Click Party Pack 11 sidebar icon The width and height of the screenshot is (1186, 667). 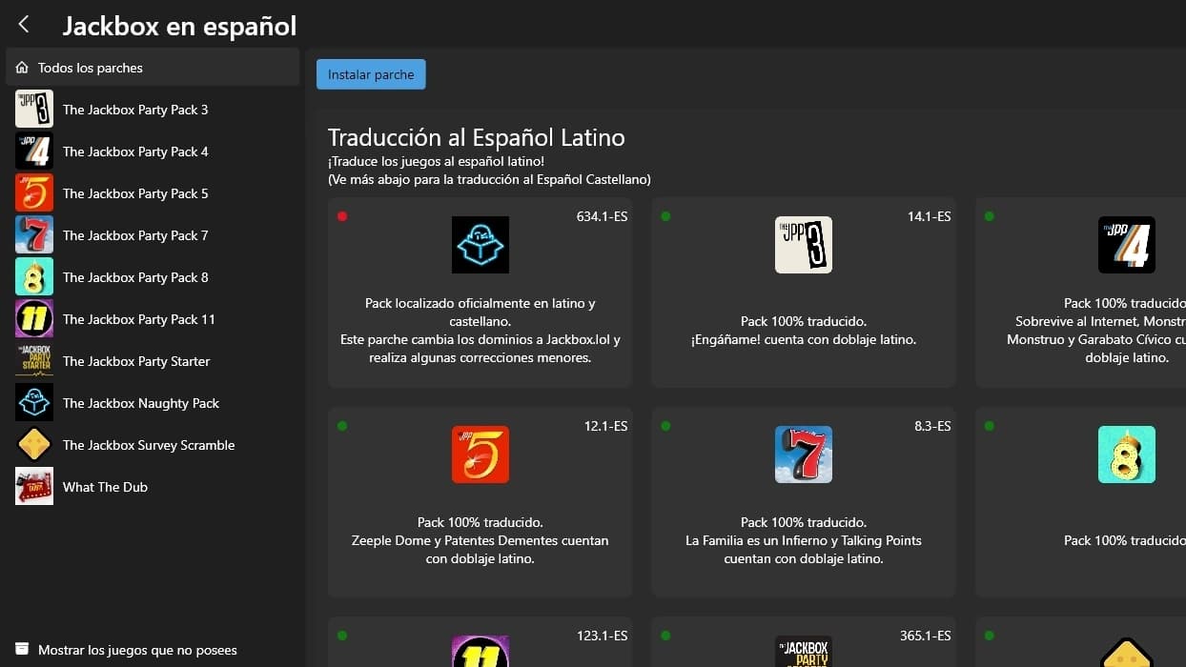pyautogui.click(x=34, y=318)
